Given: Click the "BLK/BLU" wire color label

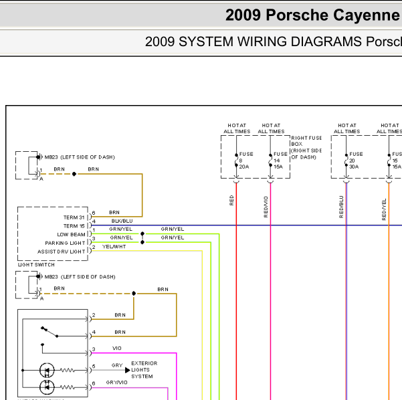Looking at the screenshot, I should [122, 221].
